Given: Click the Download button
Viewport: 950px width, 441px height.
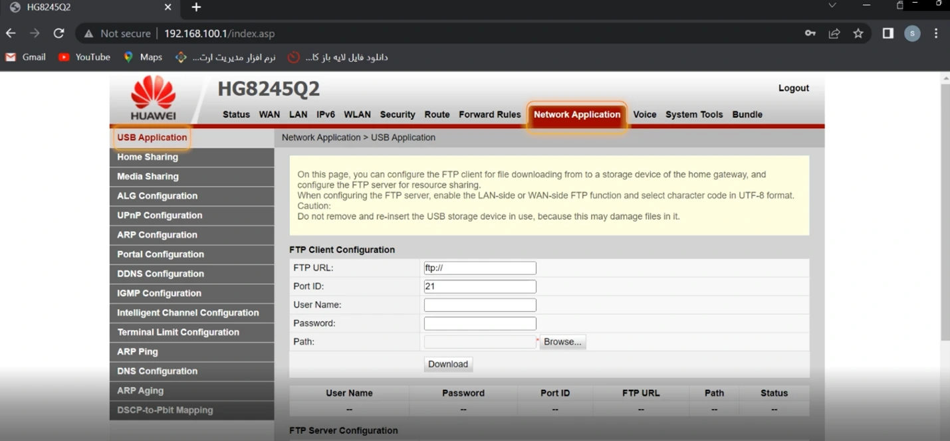Looking at the screenshot, I should [x=448, y=364].
